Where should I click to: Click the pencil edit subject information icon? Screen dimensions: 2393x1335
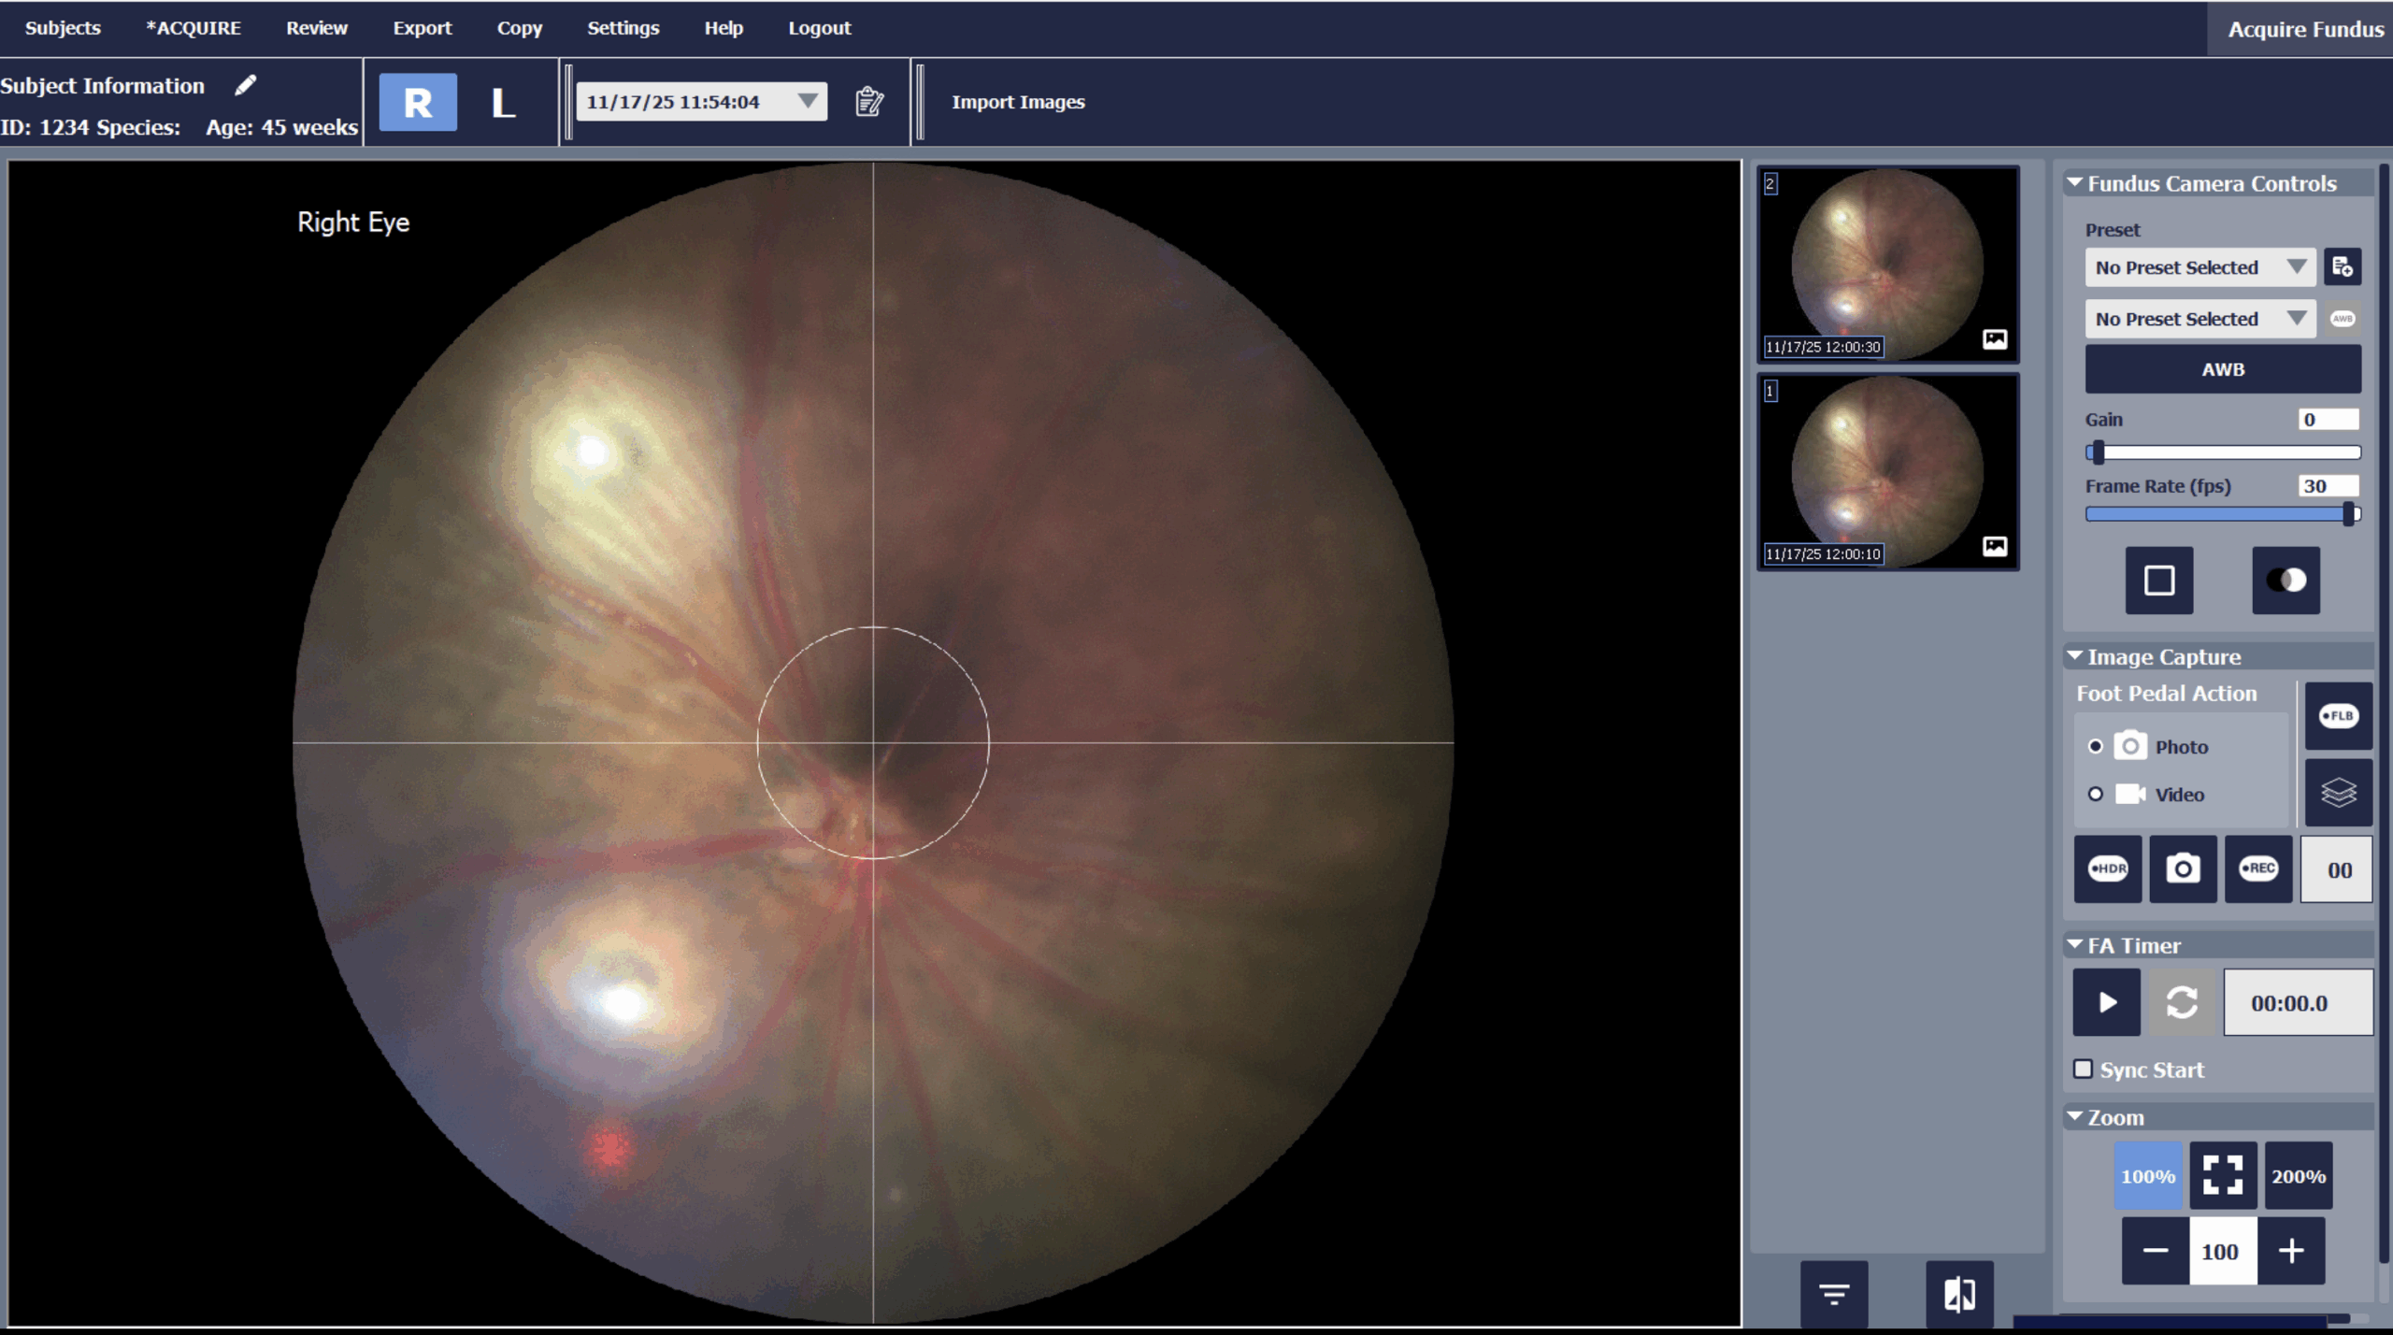245,85
